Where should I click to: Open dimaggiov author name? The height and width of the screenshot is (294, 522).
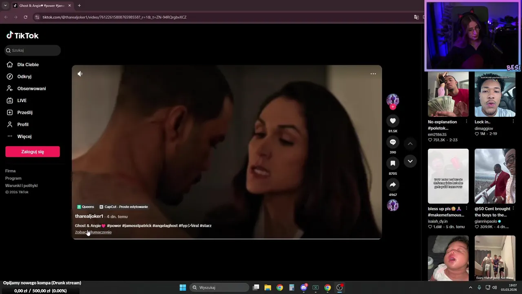[x=484, y=128]
